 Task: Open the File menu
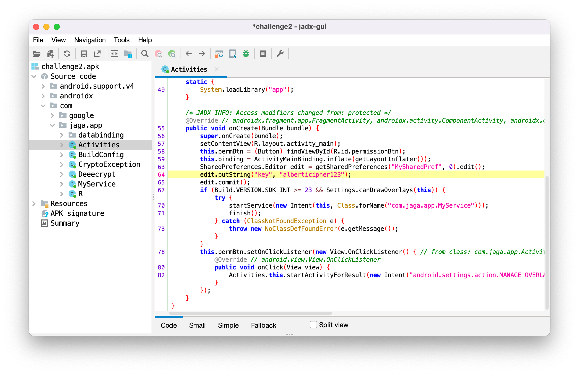point(38,40)
